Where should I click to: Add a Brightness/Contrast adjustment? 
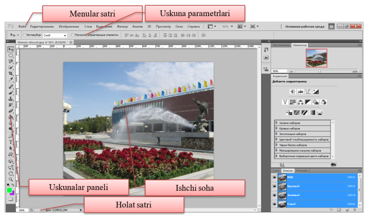pos(293,92)
